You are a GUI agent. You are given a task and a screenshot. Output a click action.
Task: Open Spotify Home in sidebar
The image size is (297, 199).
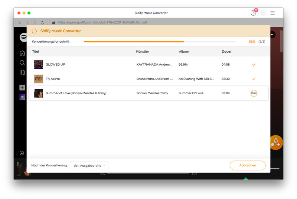[22, 53]
